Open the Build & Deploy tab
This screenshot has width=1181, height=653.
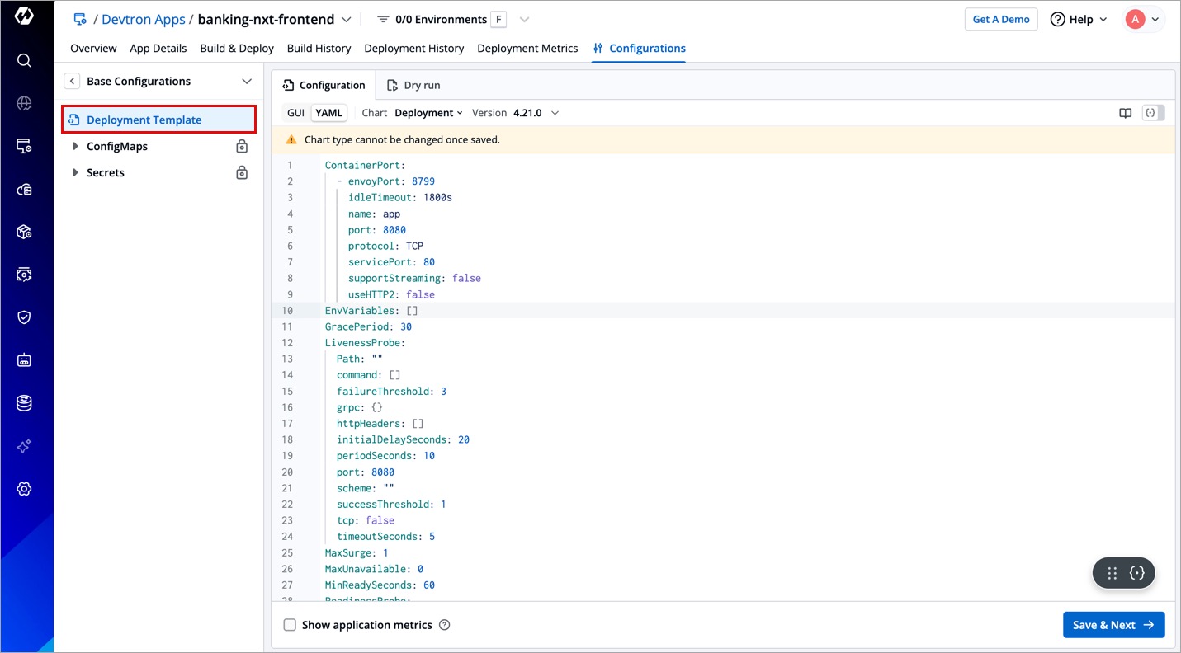(237, 49)
